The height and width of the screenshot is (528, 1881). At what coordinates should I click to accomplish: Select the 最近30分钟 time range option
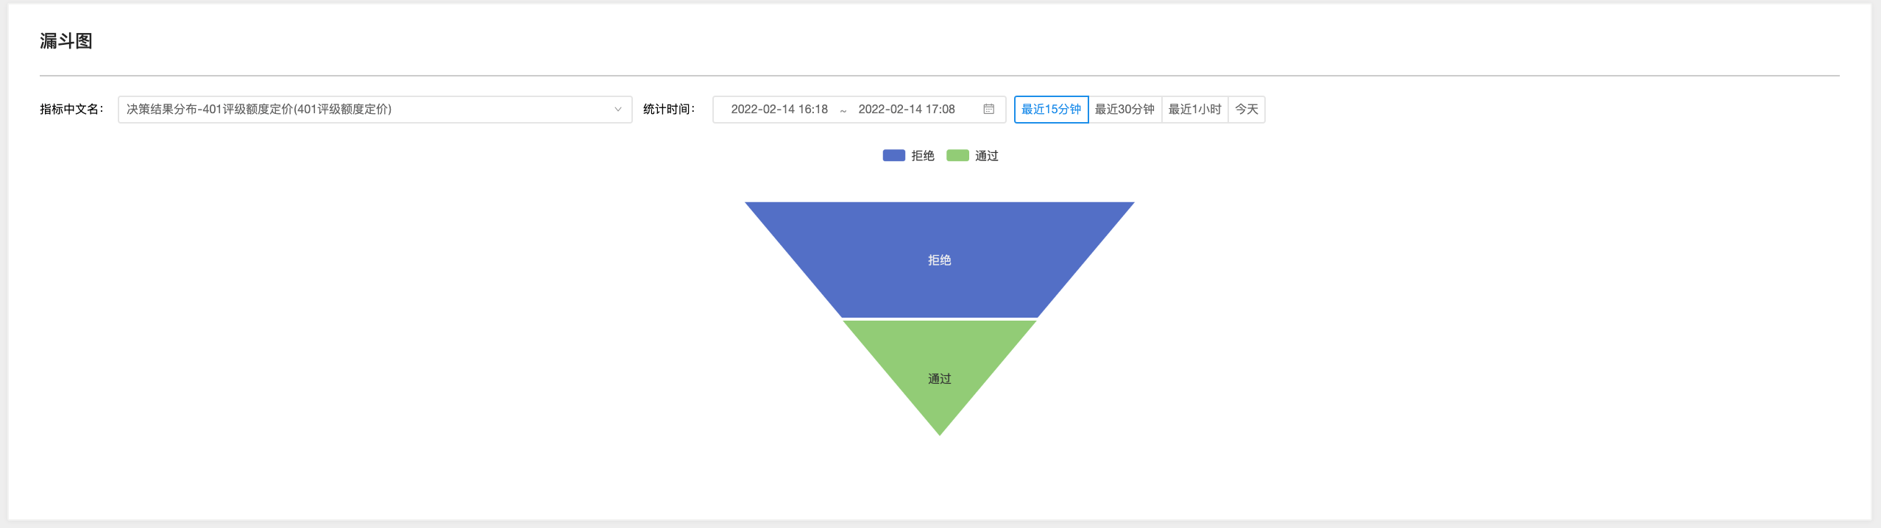pyautogui.click(x=1124, y=109)
